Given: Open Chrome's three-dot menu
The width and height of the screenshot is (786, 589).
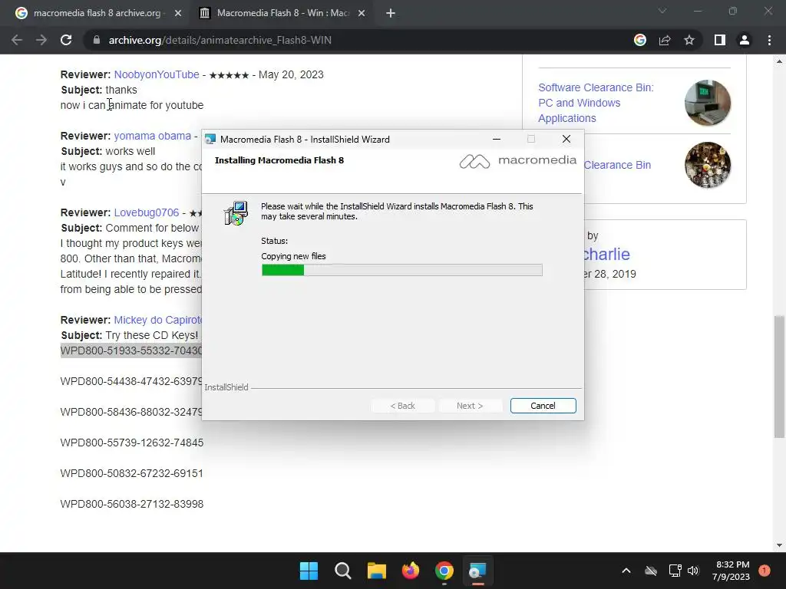Looking at the screenshot, I should click(769, 40).
